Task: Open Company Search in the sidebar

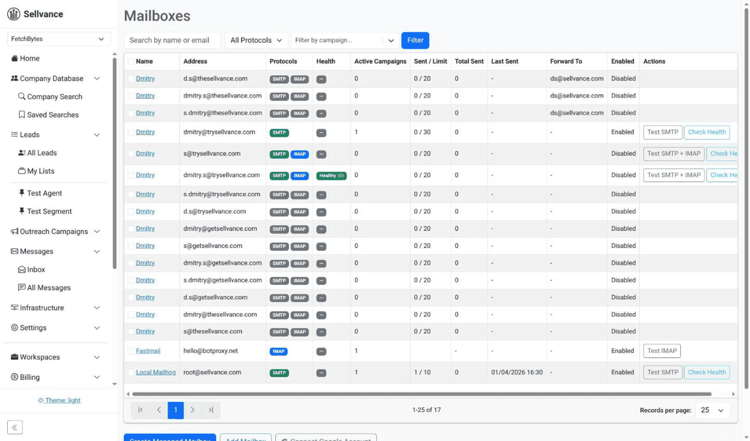Action: click(x=55, y=97)
